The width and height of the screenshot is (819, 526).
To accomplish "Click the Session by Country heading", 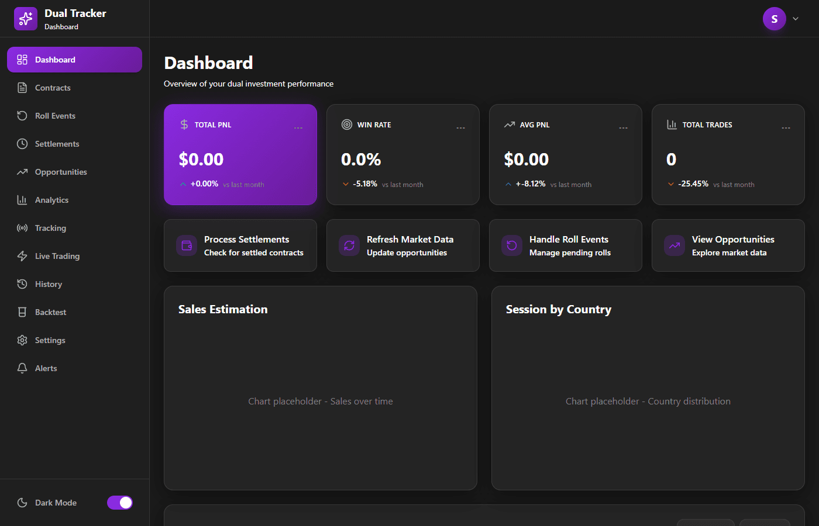I will (x=559, y=310).
